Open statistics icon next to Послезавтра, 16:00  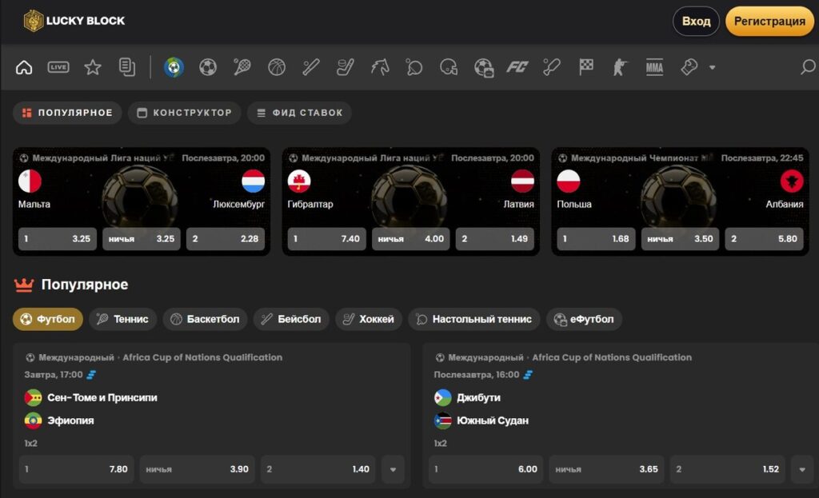coord(528,375)
